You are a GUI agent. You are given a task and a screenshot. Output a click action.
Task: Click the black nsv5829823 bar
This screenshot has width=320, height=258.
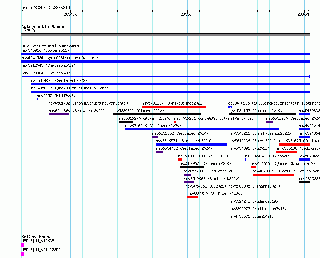[305, 182]
